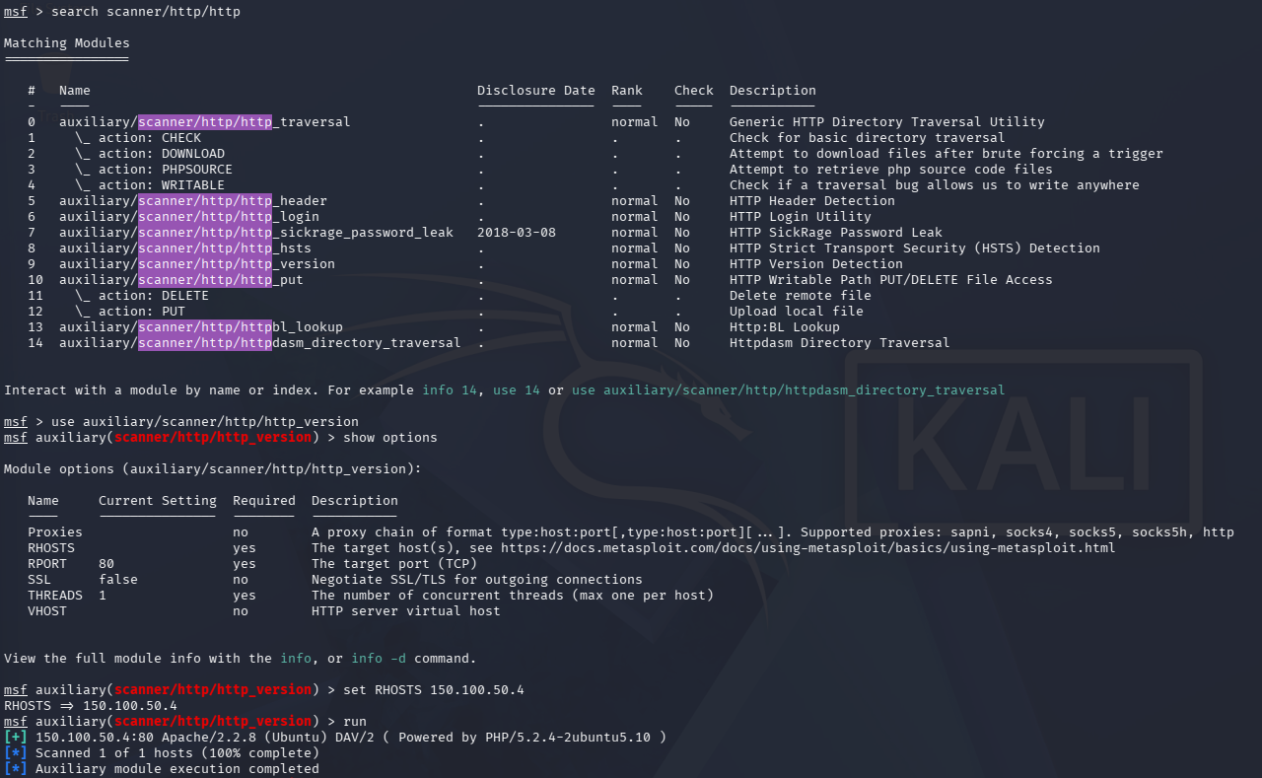Click the 'Disclosure Date' column header

(535, 91)
